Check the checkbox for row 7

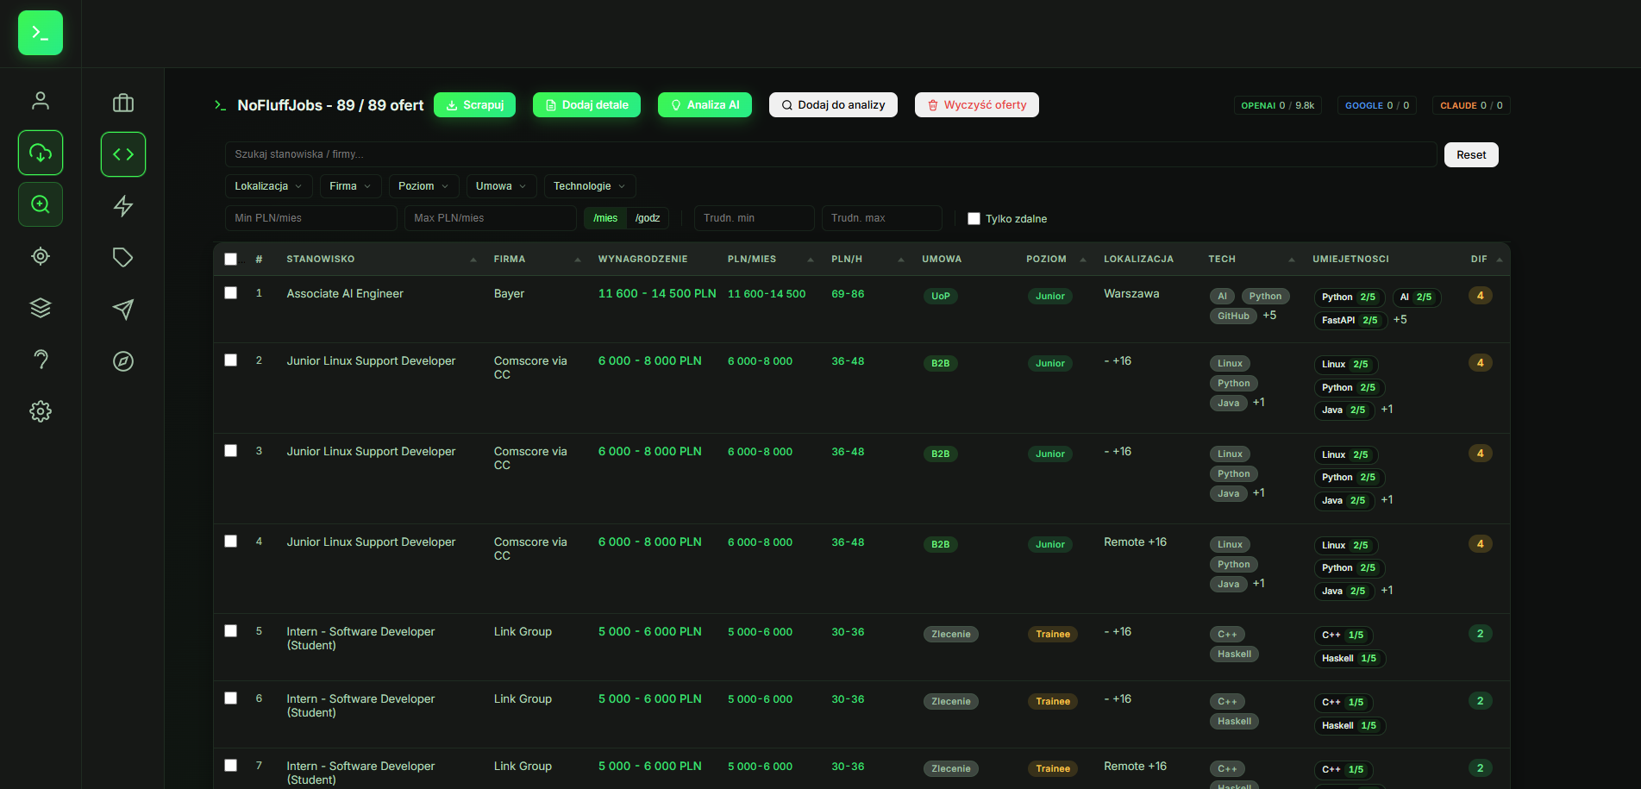click(x=230, y=766)
